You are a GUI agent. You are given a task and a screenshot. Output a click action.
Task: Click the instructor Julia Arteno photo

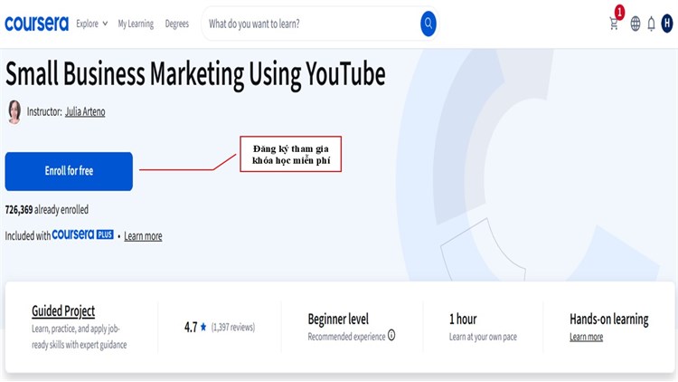click(x=14, y=111)
